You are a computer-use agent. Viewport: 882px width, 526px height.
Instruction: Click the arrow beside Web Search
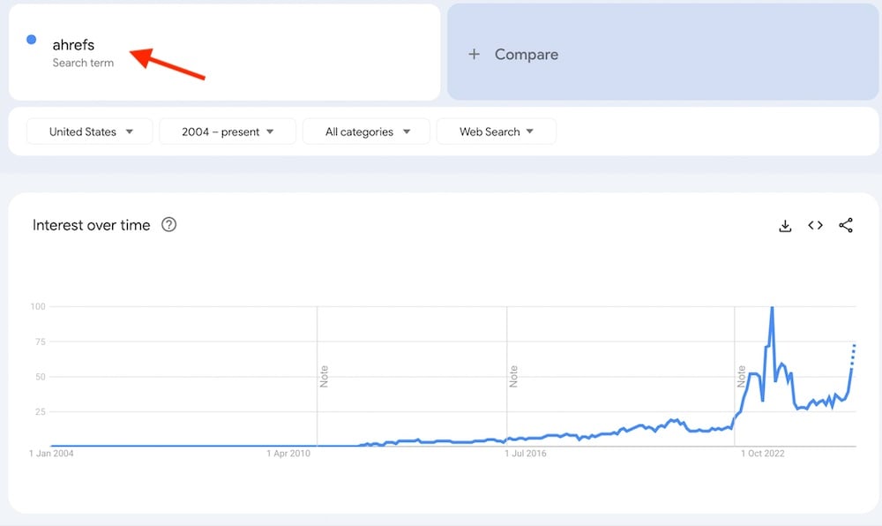529,131
